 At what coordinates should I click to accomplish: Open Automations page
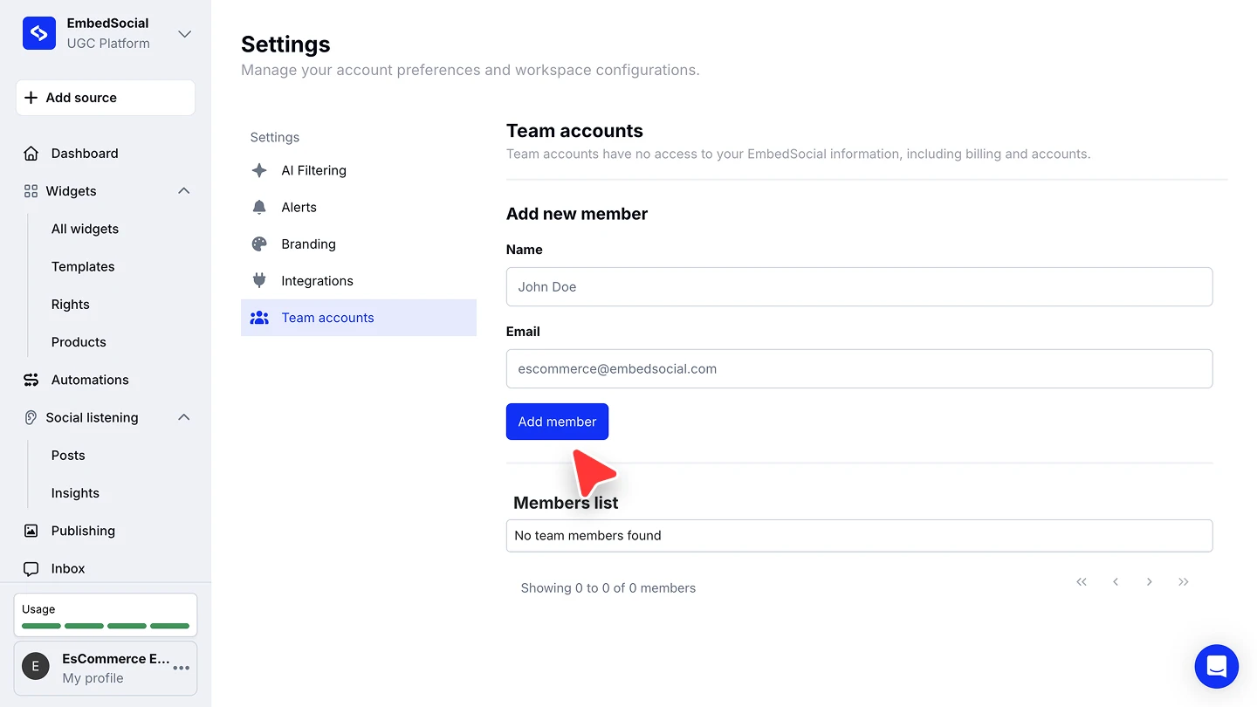coord(90,380)
